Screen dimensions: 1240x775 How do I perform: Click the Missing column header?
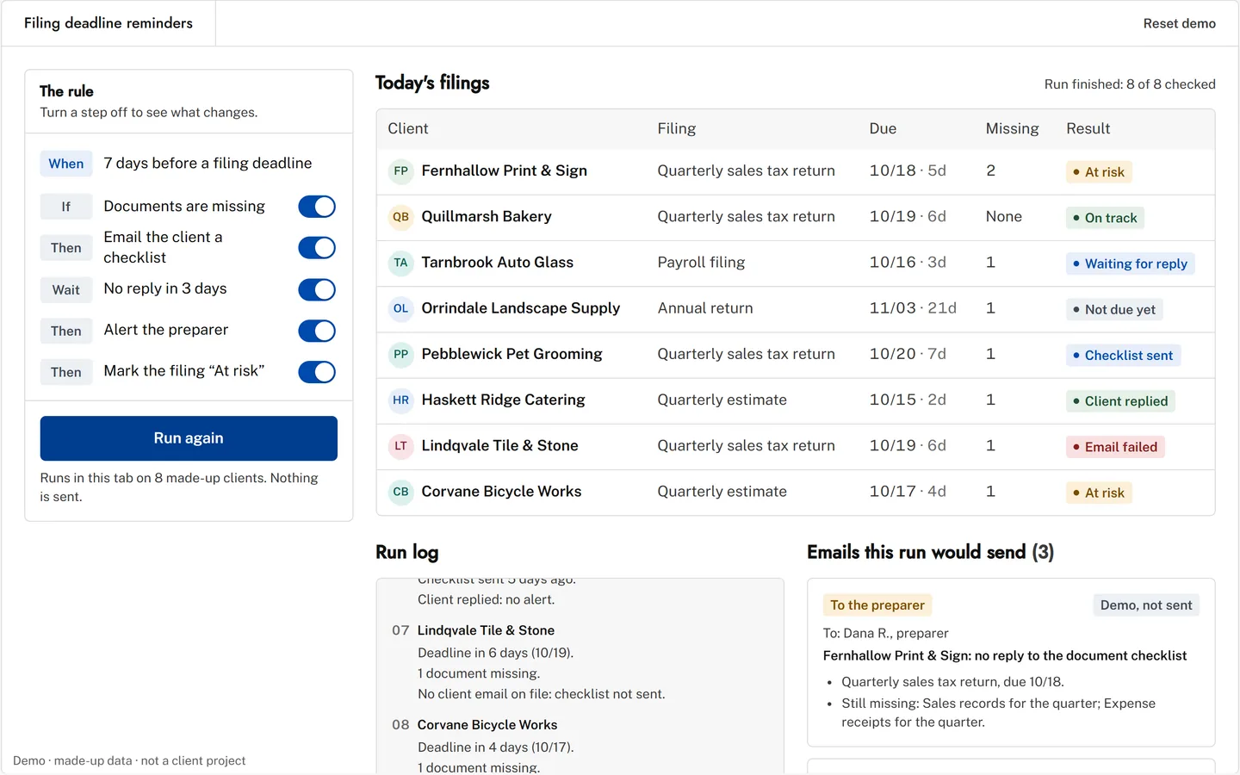click(x=1012, y=128)
